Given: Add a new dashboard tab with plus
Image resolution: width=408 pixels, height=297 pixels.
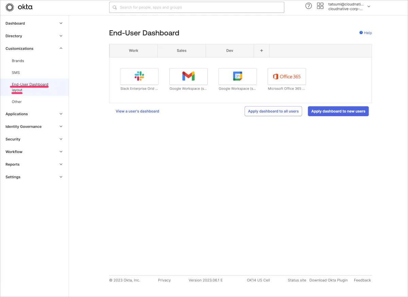Looking at the screenshot, I should (261, 51).
